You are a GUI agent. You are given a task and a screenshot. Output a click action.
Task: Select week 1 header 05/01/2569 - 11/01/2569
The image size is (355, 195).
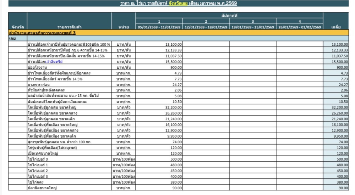click(159, 27)
